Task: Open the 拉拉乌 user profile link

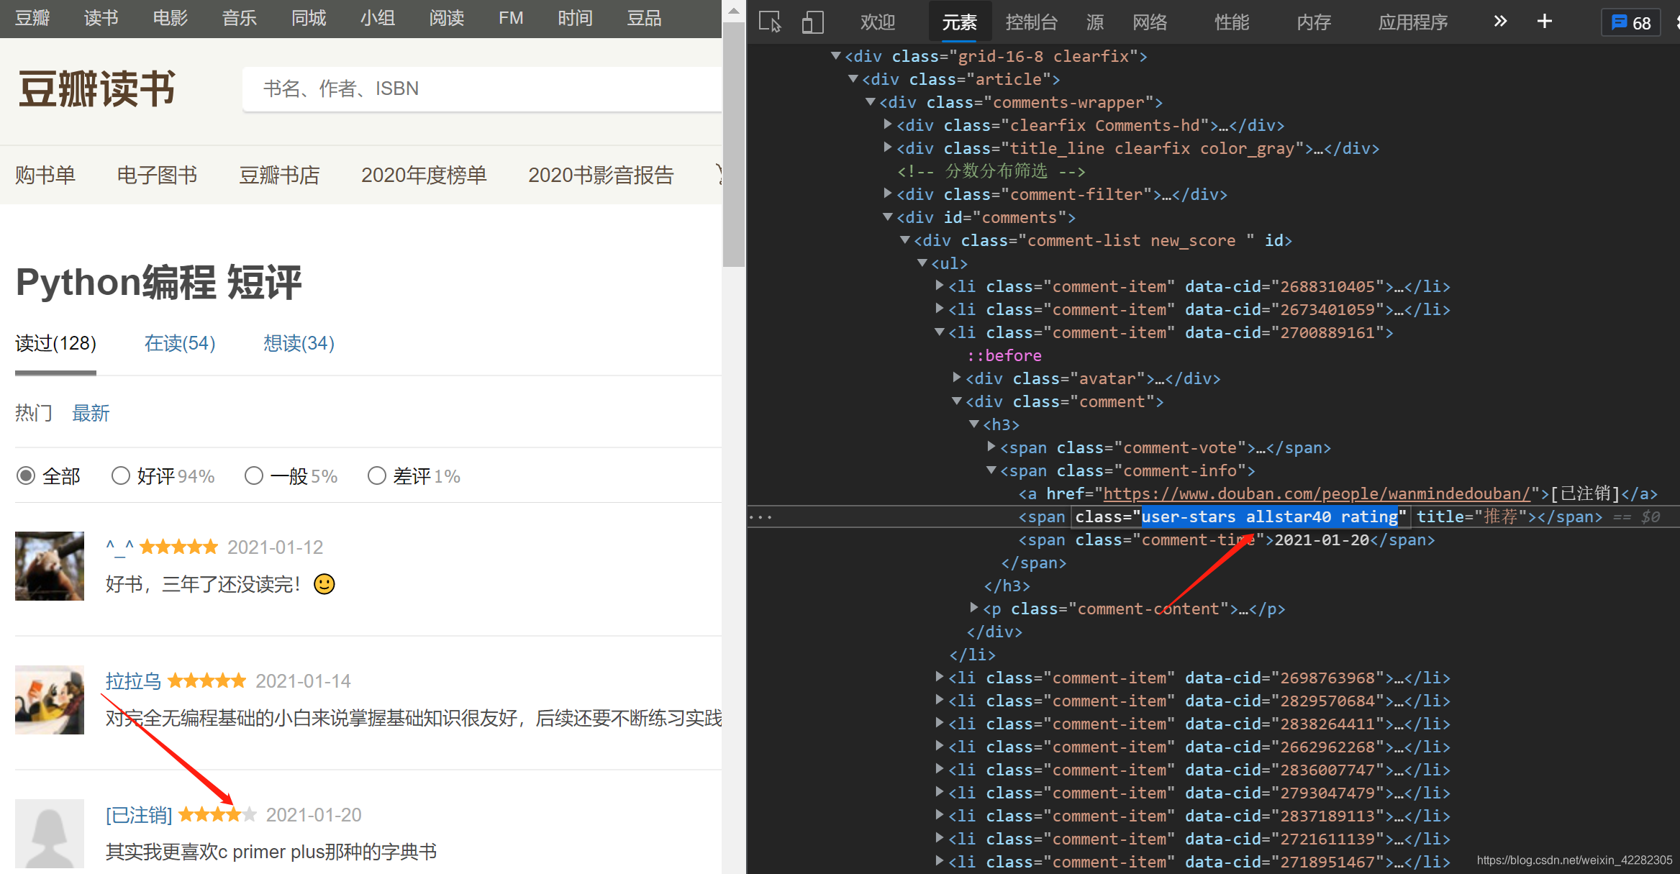Action: [x=133, y=680]
